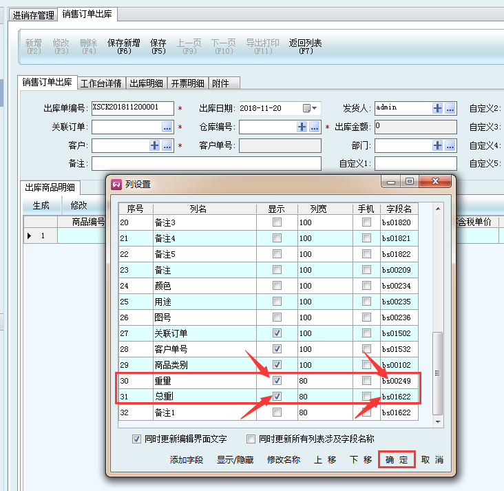Open the 开票明细 tab

point(188,83)
